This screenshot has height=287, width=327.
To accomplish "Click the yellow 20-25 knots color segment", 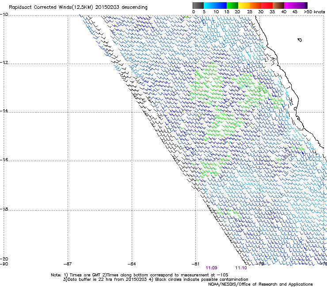I will pos(243,5).
